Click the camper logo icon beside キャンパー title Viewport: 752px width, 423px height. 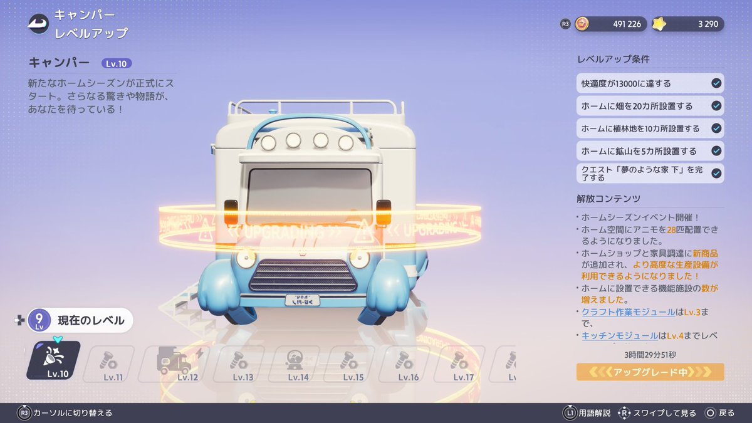pyautogui.click(x=38, y=24)
